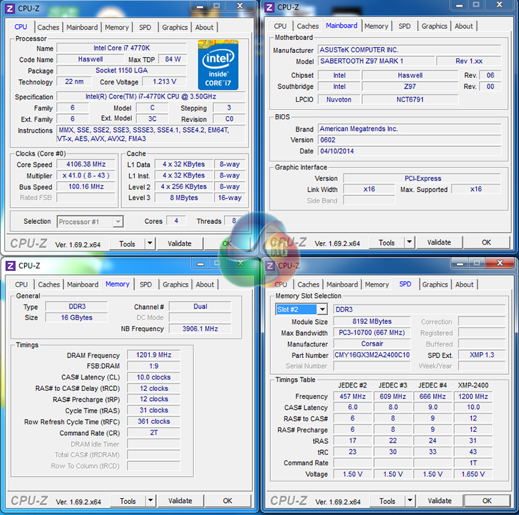Click Tools button in CPU window
Viewport: 519px width, 515px height.
pos(127,244)
